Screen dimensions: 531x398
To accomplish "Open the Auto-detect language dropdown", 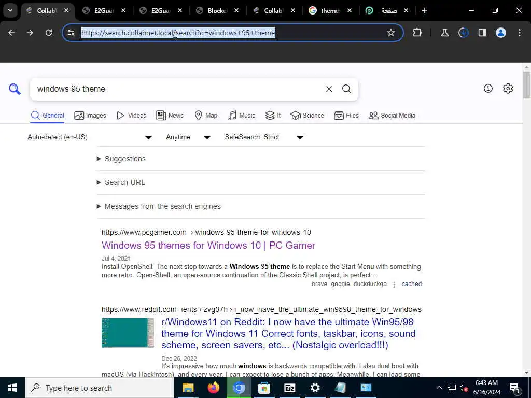I will pos(90,137).
